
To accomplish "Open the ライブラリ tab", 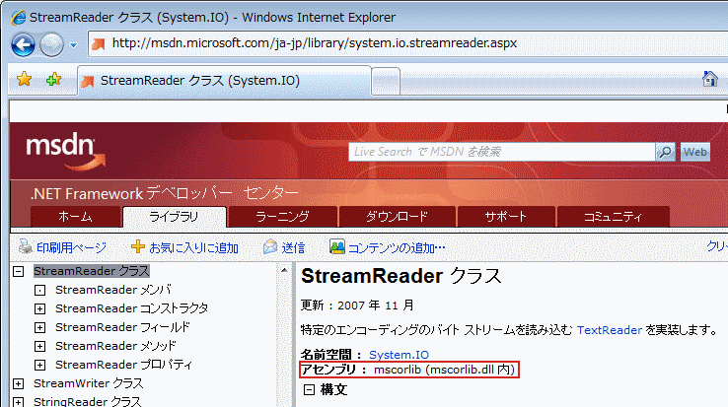I will (x=174, y=217).
